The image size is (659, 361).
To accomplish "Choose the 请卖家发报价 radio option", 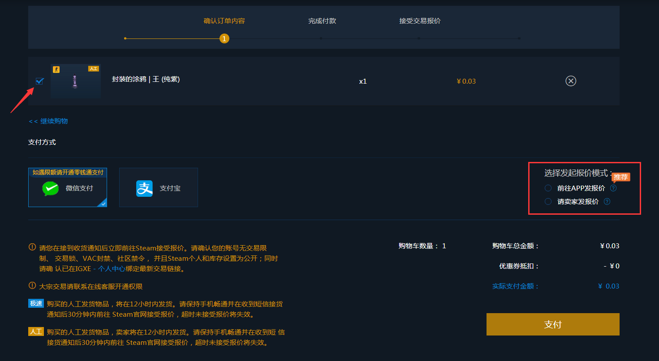I will click(x=548, y=202).
